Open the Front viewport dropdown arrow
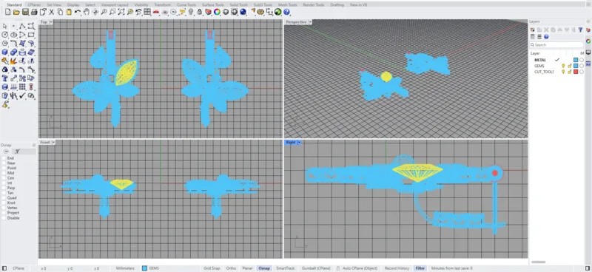The width and height of the screenshot is (592, 272). pyautogui.click(x=53, y=142)
